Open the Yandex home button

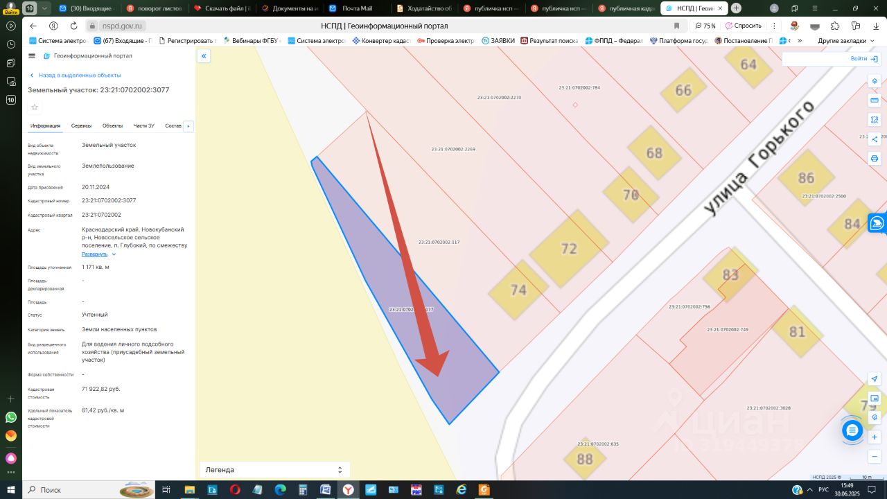pos(53,26)
